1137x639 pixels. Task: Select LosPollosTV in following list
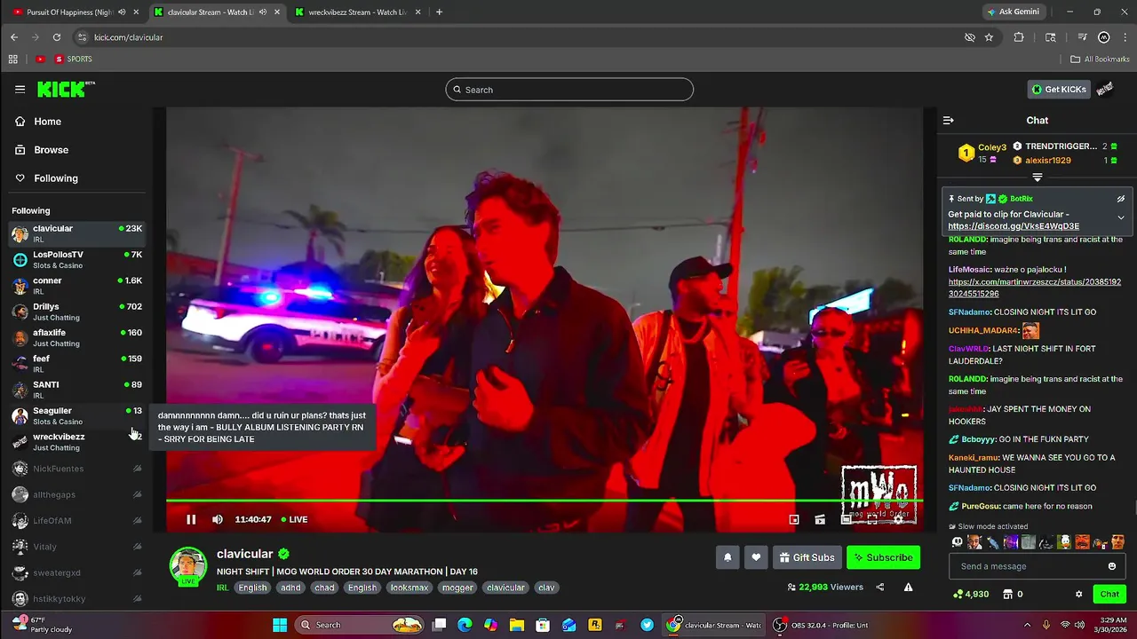pyautogui.click(x=76, y=259)
